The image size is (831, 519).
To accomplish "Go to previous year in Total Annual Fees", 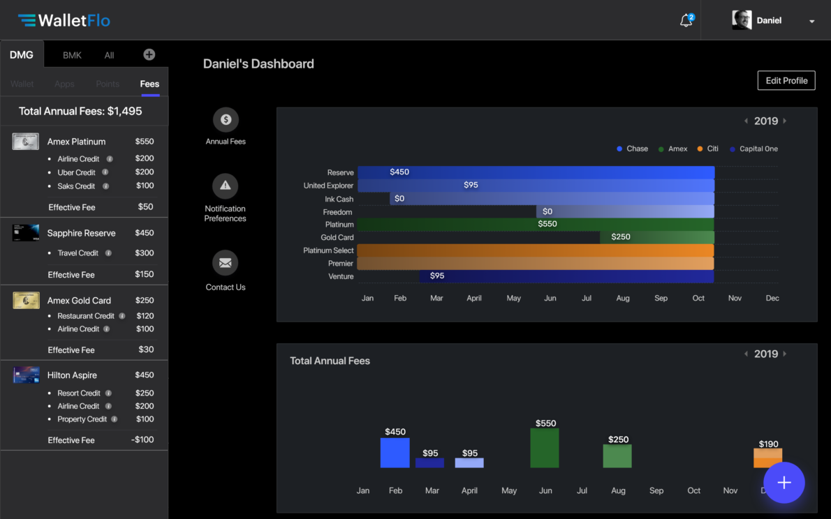I will tap(747, 354).
